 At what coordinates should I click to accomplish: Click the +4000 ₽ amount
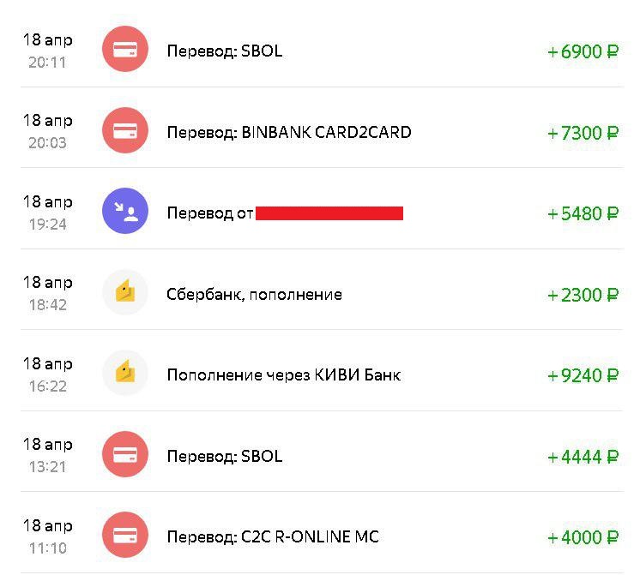[x=583, y=537]
